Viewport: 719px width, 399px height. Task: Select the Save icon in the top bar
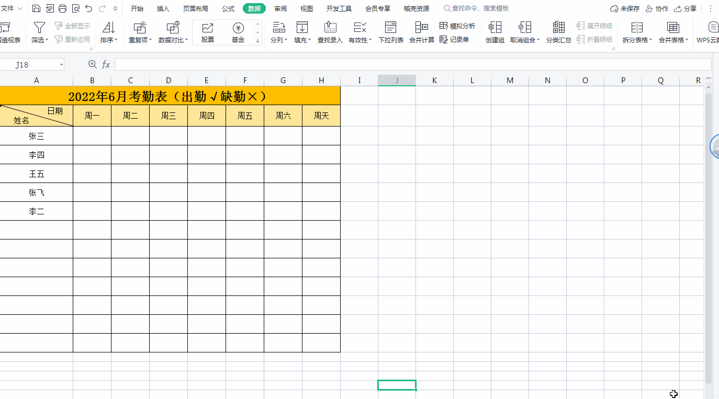click(36, 8)
